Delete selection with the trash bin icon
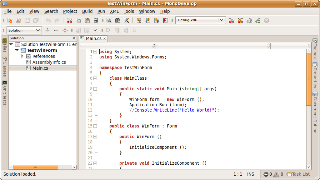Viewport: 320px width, 180px height. pyautogui.click(x=96, y=20)
